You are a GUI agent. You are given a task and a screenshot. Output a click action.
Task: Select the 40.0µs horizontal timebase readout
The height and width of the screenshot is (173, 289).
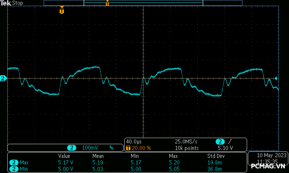pos(134,142)
